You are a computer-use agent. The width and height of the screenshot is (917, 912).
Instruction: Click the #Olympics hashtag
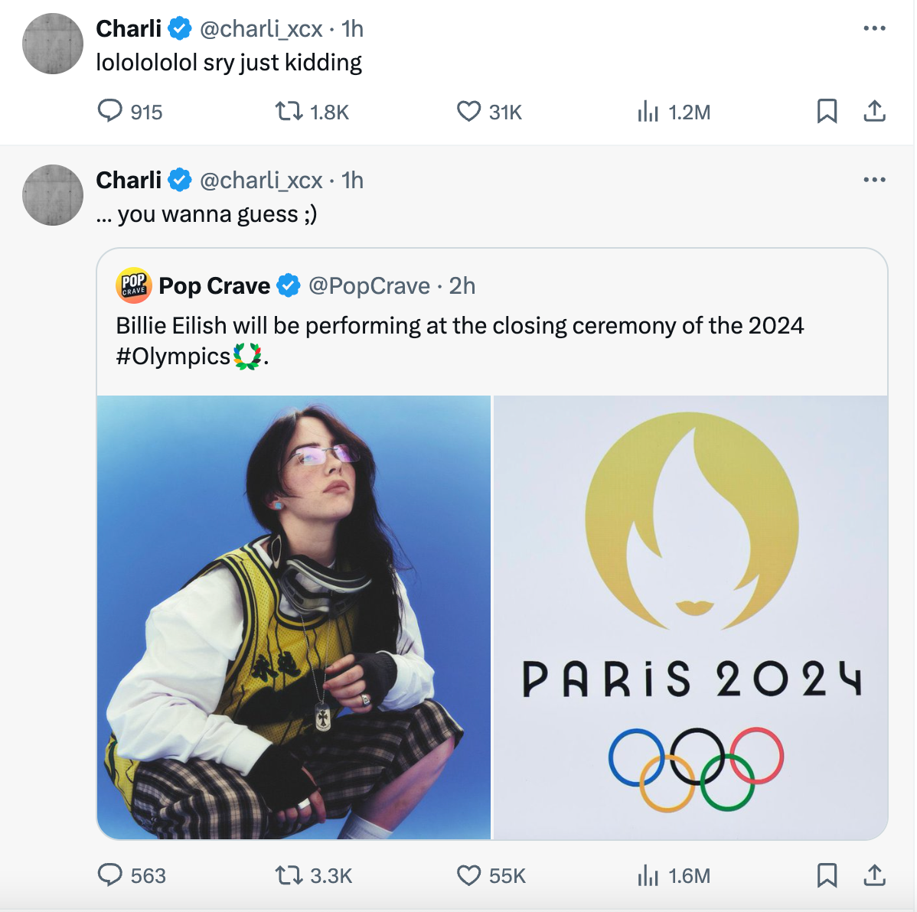tap(173, 357)
